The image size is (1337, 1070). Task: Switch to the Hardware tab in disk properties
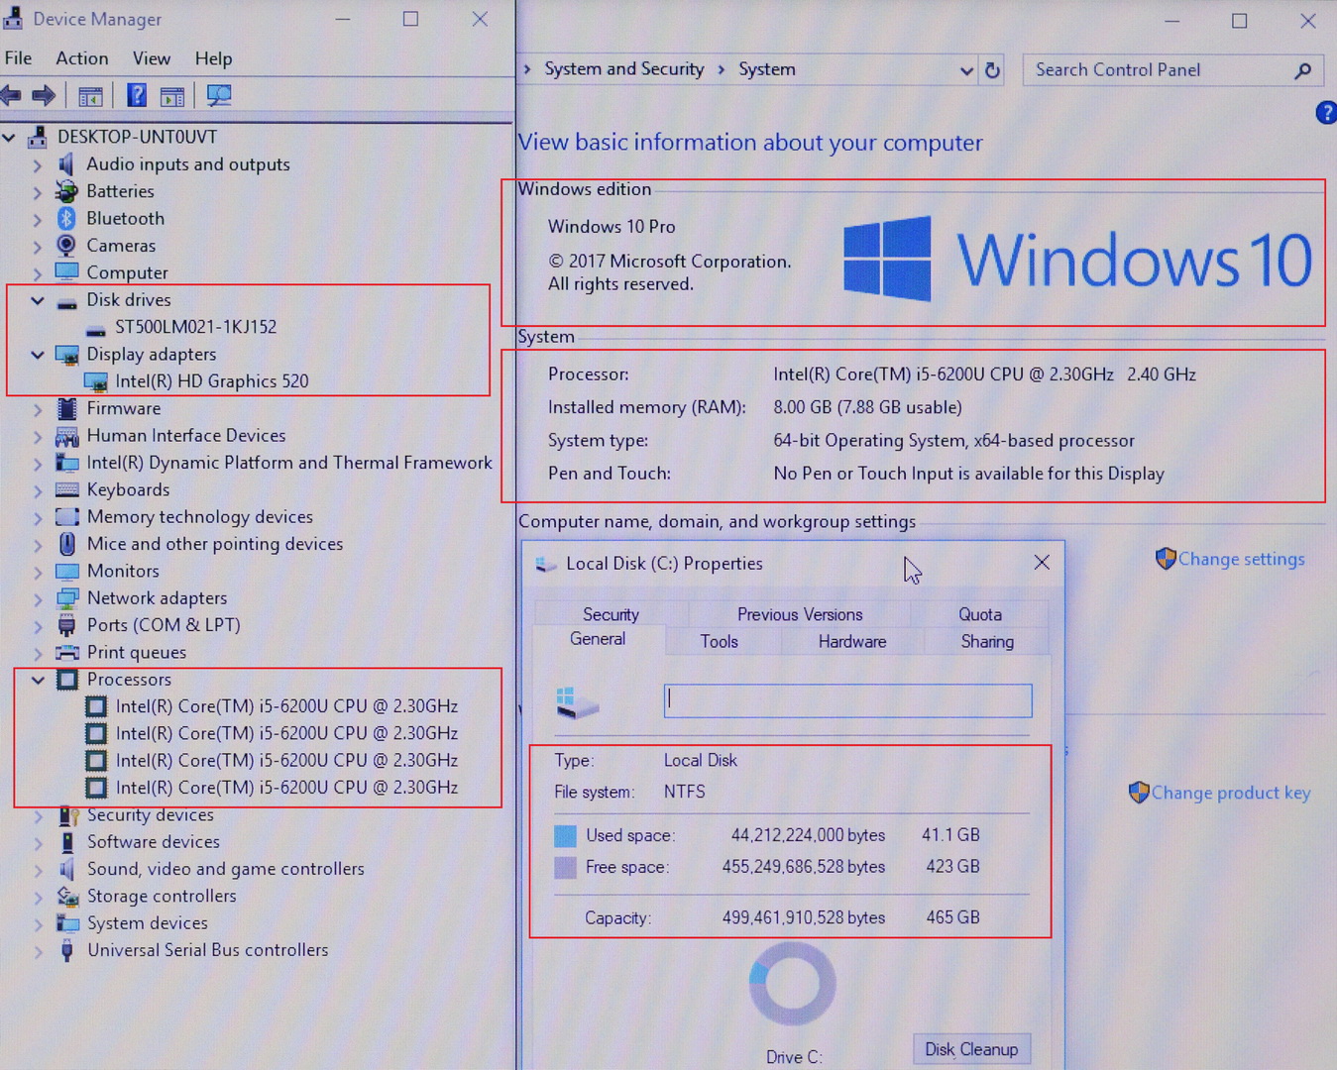852,642
